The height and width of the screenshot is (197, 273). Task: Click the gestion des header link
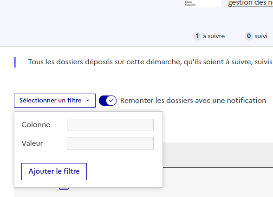click(x=250, y=3)
